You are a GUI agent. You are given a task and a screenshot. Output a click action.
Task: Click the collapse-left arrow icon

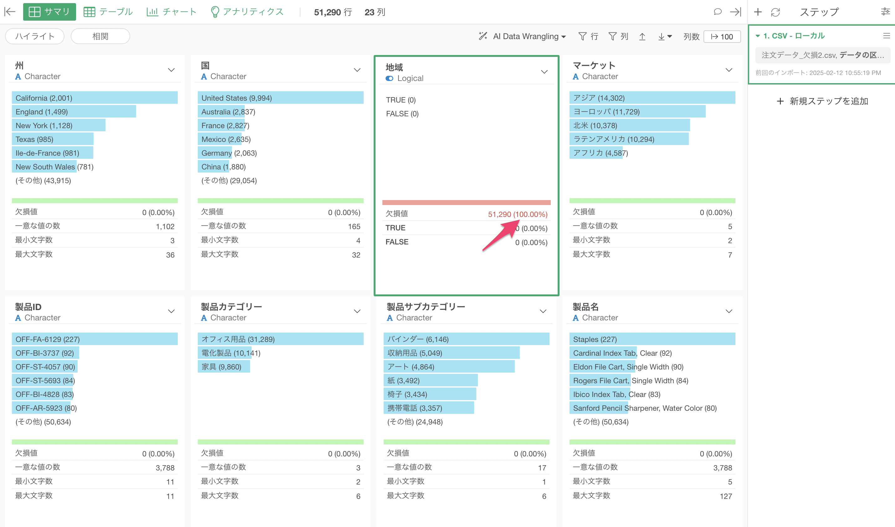coord(10,12)
